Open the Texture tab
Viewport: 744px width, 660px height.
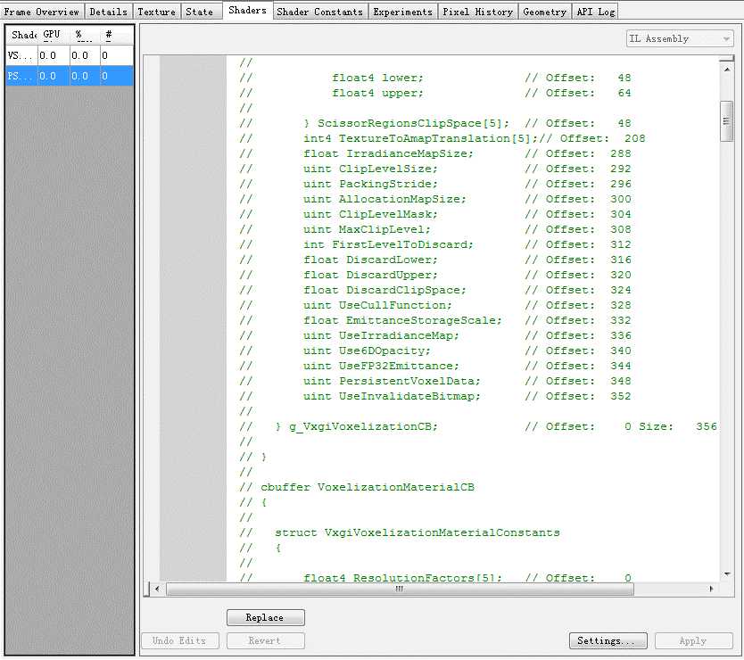[157, 12]
